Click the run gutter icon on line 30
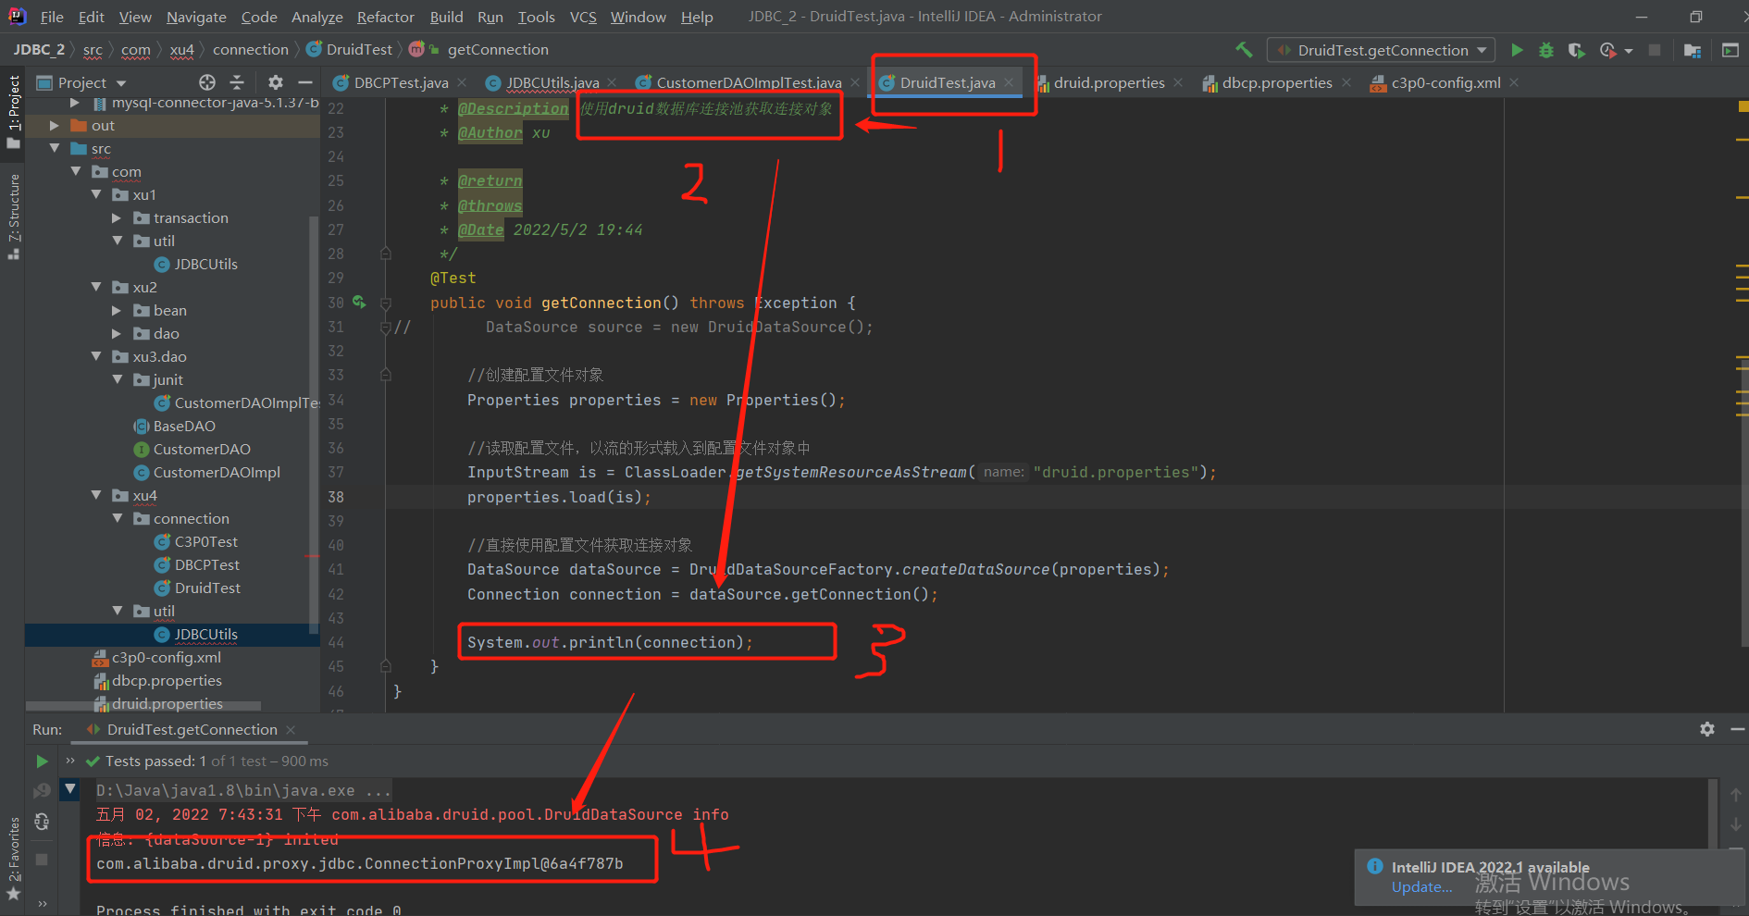Screen dimensions: 1749x916 (359, 302)
